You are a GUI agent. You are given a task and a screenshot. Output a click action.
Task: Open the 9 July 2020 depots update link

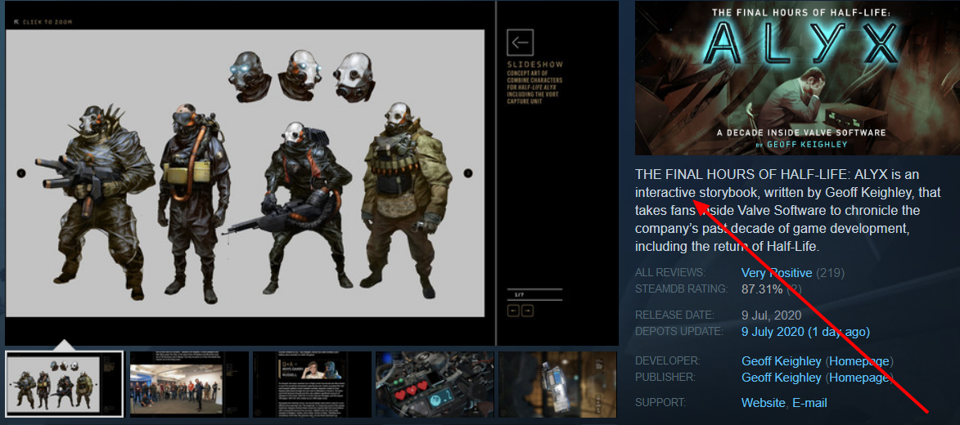tap(805, 332)
